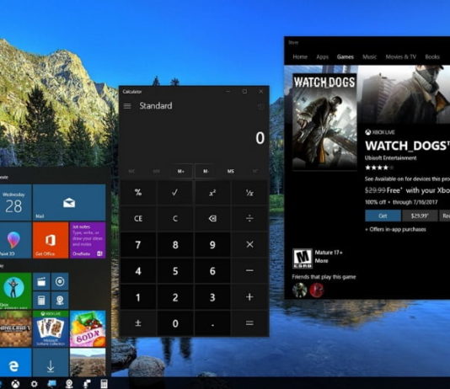Click the Watch Dogs star rating
The width and height of the screenshot is (450, 389).
(379, 168)
